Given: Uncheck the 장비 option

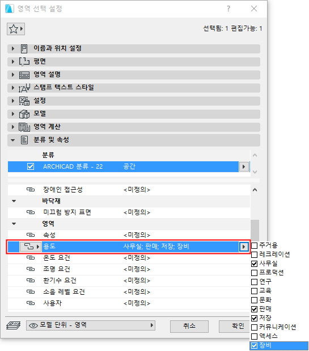Looking at the screenshot, I should point(254,345).
